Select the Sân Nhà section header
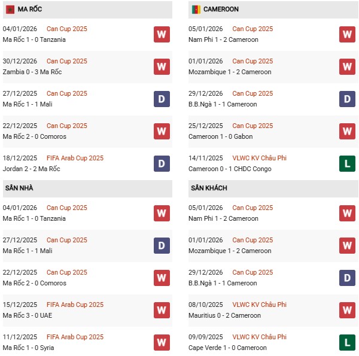This screenshot has height=356, width=359. click(x=19, y=188)
